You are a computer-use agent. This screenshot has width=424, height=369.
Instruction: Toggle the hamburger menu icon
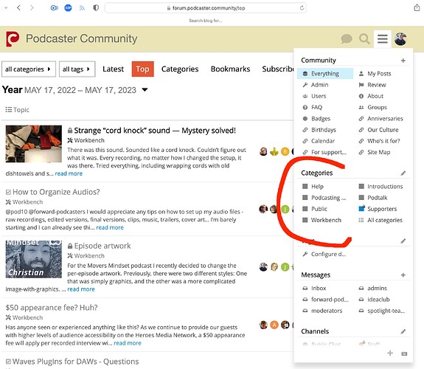pyautogui.click(x=383, y=39)
